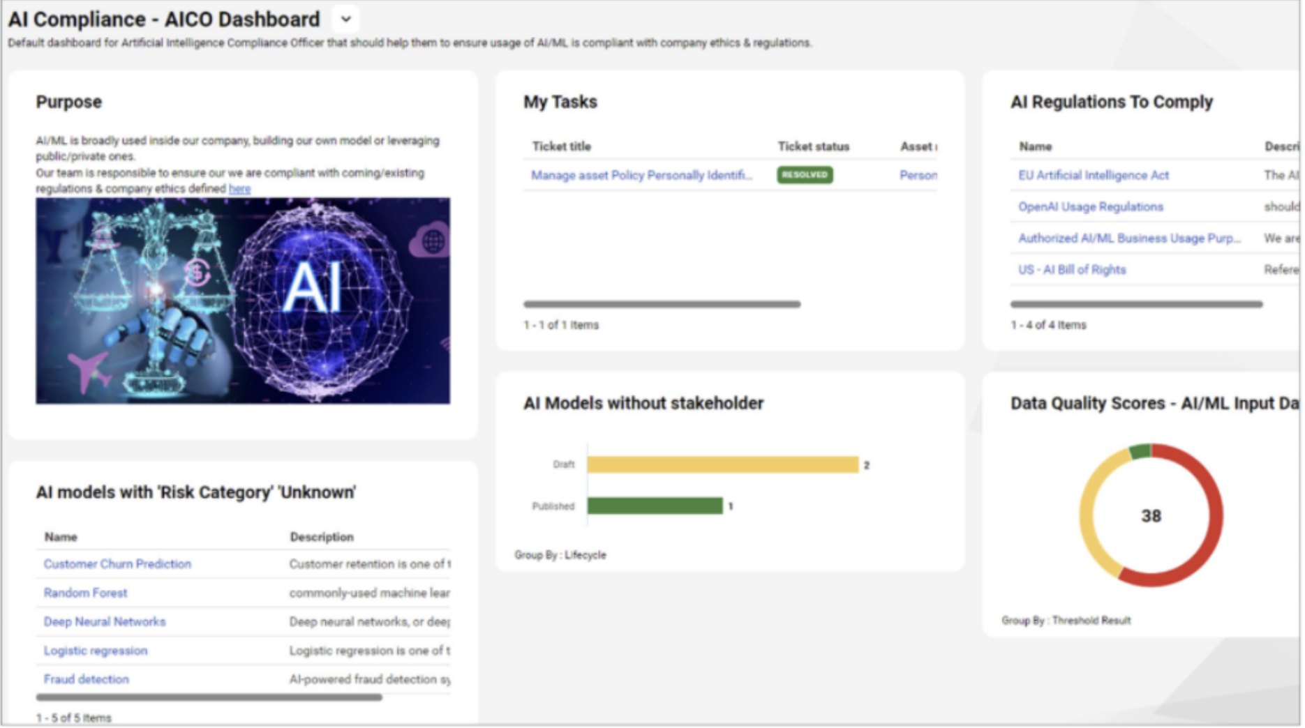Click the AI scales illustration image
The image size is (1305, 728).
(x=243, y=301)
